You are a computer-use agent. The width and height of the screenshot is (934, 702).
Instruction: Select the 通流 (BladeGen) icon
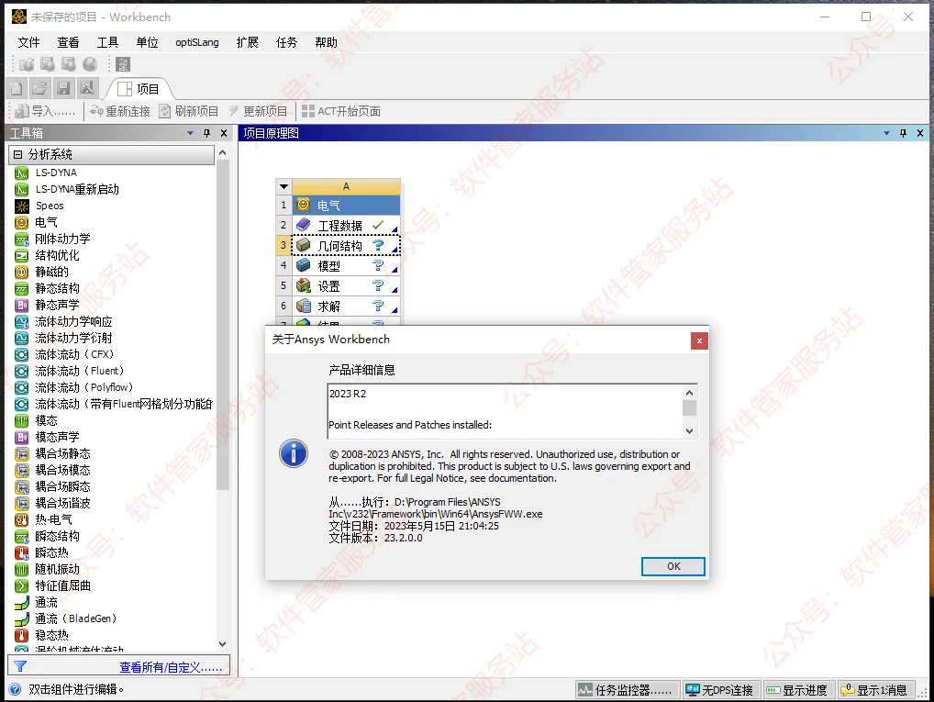21,619
